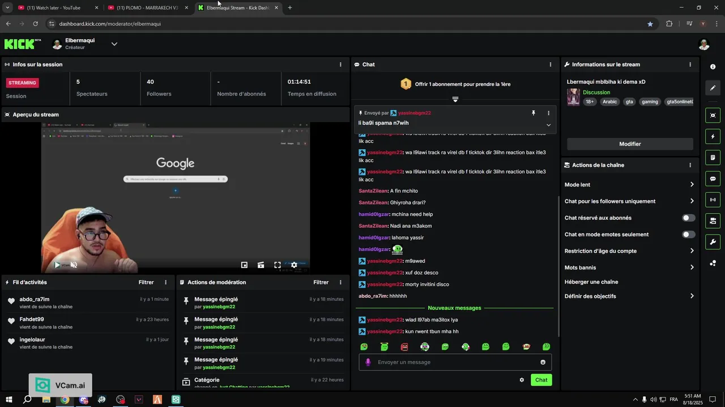Click the wrench tools sidebar icon
This screenshot has height=407, width=725.
click(x=713, y=242)
